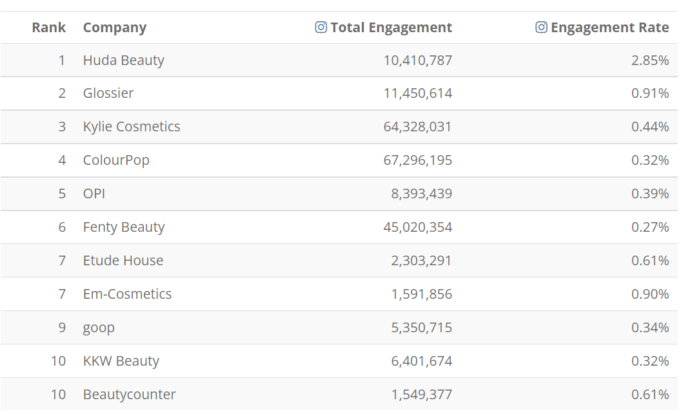Select ColourPop in the company list

[x=116, y=160]
